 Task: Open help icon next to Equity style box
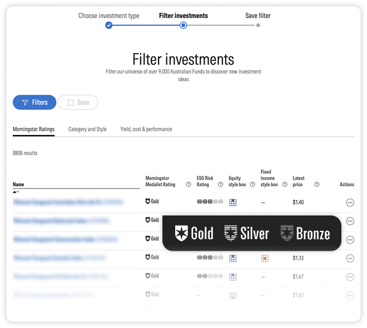(x=253, y=185)
